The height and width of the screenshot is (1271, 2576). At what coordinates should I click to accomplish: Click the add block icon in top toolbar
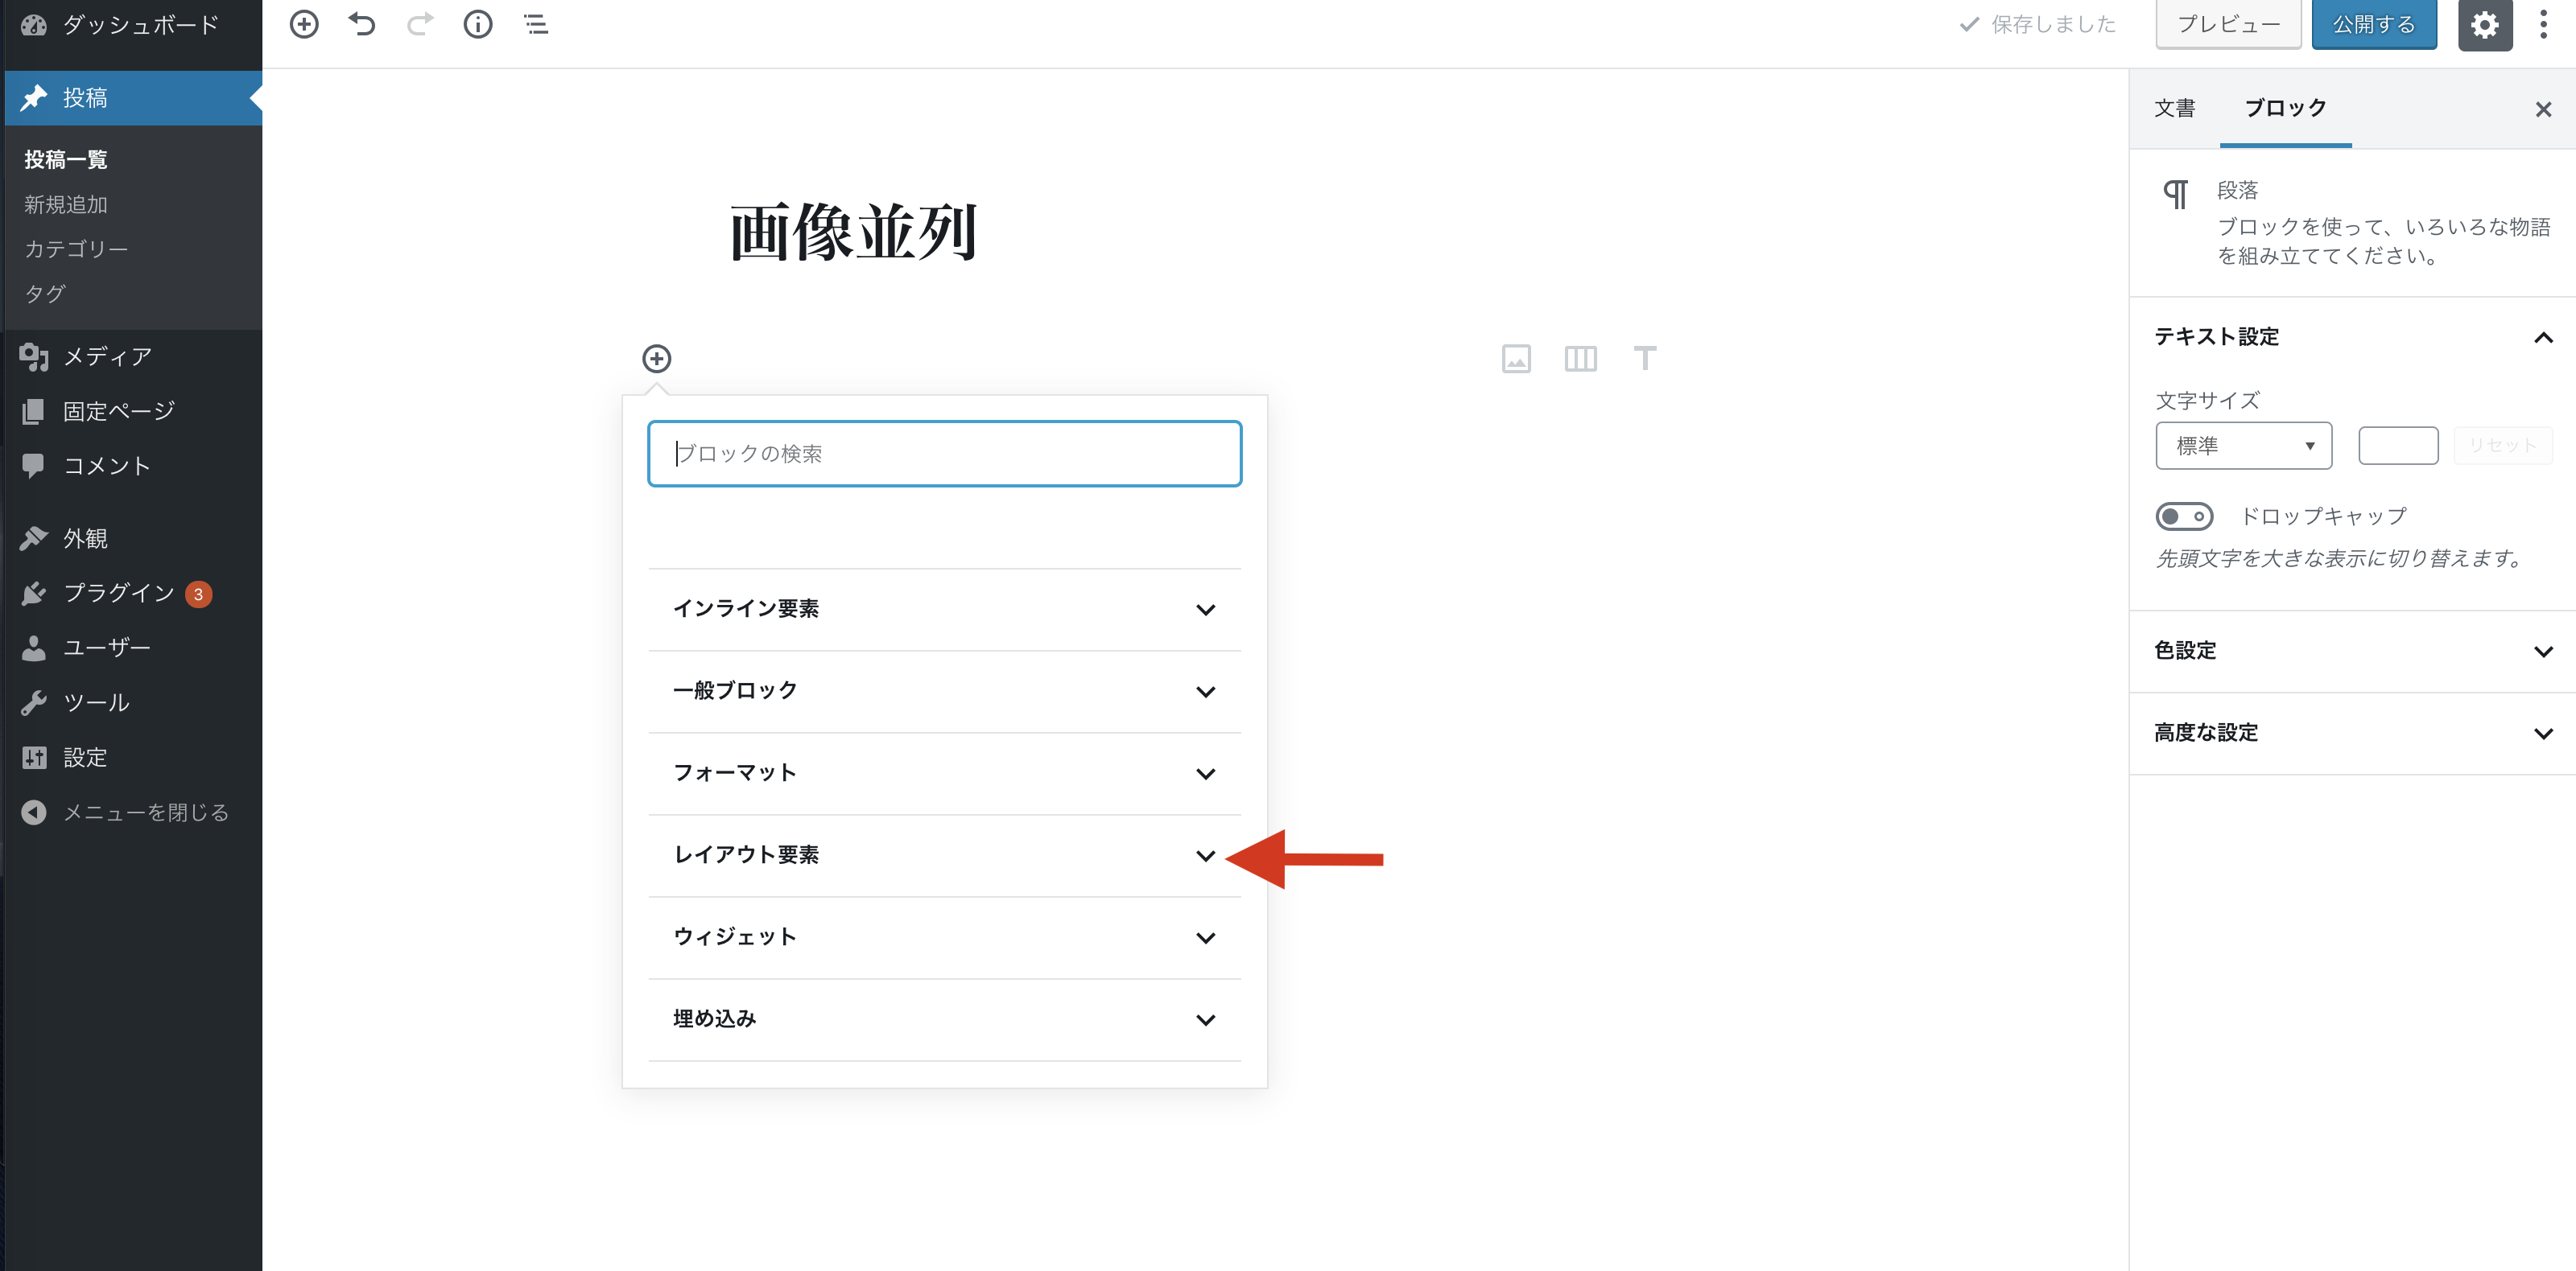(303, 24)
